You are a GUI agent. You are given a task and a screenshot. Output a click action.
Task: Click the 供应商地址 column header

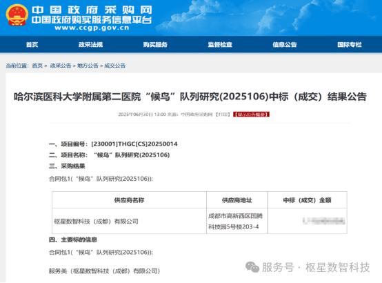pos(237,200)
